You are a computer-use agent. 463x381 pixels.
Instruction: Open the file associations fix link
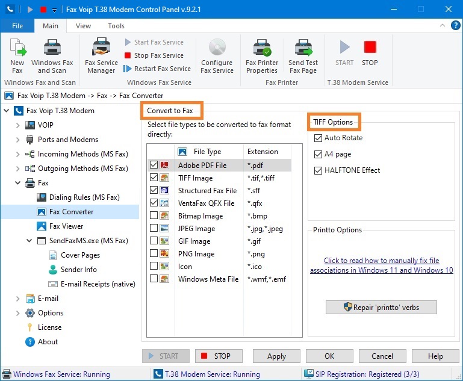click(382, 265)
